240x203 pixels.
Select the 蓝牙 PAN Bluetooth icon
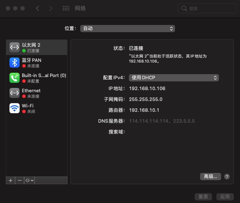click(15, 63)
